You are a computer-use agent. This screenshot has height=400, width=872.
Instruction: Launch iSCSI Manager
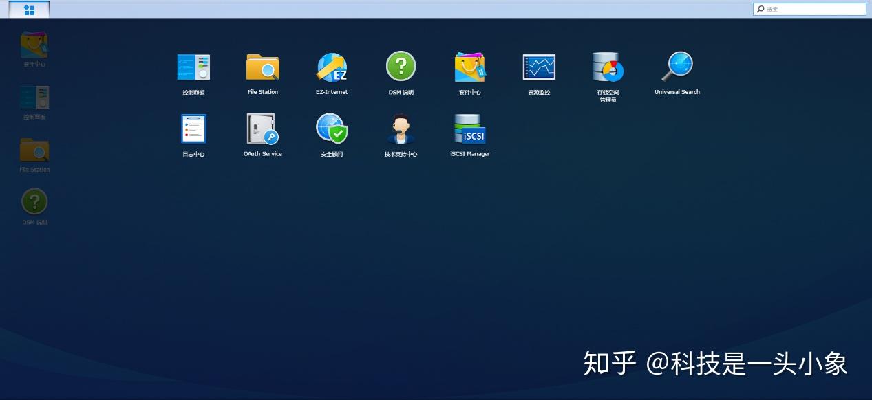click(x=469, y=129)
